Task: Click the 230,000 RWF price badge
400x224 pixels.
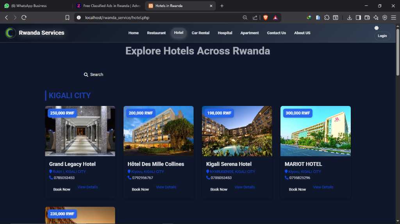Action: pos(62,214)
